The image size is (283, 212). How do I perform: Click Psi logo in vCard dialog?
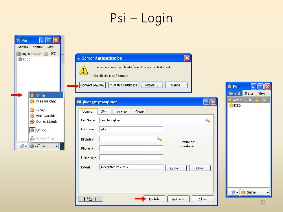point(91,199)
